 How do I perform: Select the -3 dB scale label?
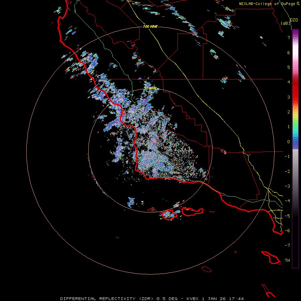(287, 186)
